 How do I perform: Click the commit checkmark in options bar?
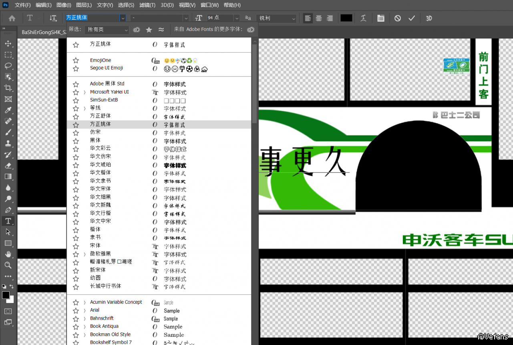click(x=412, y=18)
